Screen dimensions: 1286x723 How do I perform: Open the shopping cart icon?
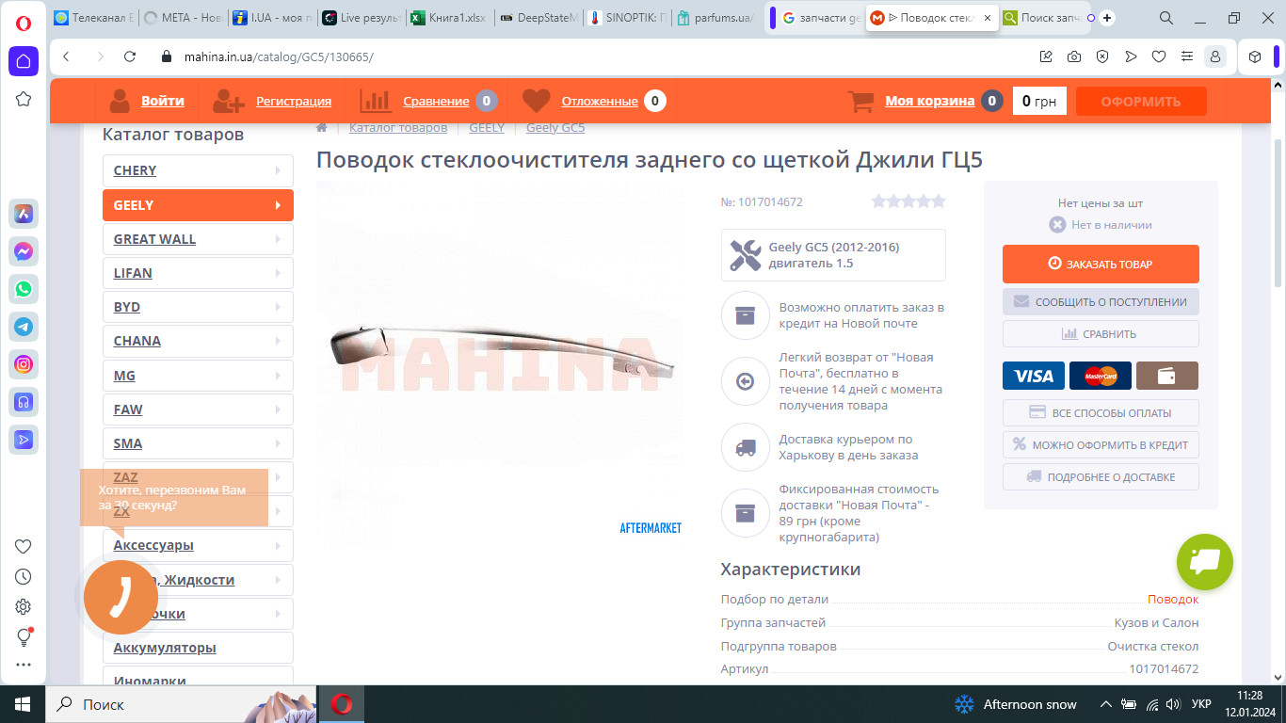[x=860, y=101]
